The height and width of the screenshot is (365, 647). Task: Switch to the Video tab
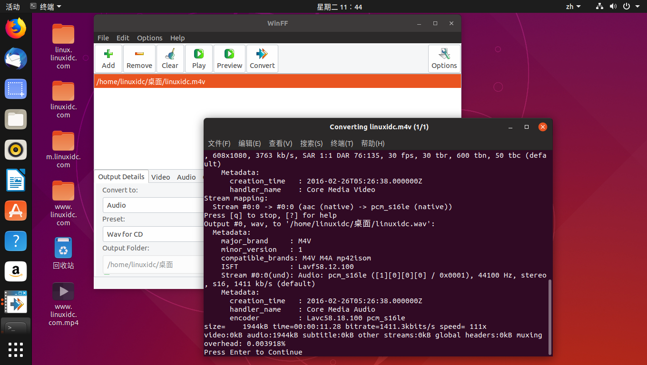coord(161,177)
